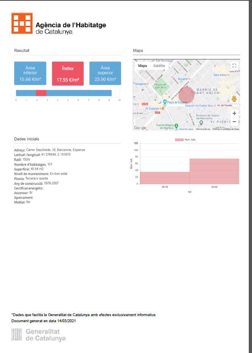Click the red segment on the index bar
Image resolution: width=252 pixels, height=353 pixels.
tap(41, 93)
